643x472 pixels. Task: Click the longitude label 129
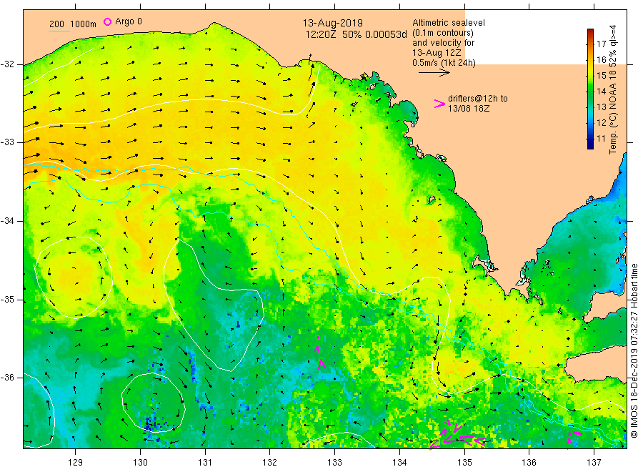[x=76, y=463]
